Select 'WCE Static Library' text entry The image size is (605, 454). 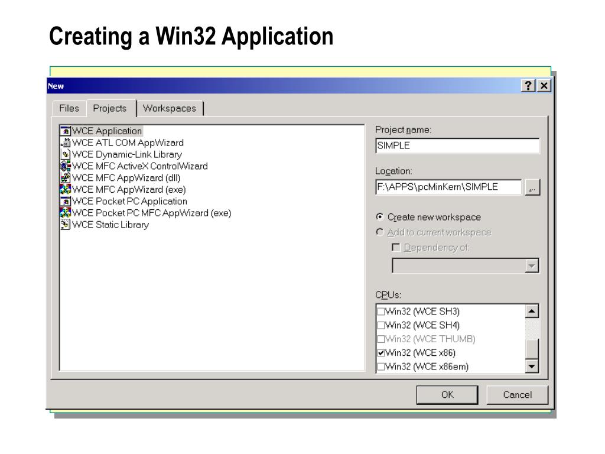tap(110, 225)
